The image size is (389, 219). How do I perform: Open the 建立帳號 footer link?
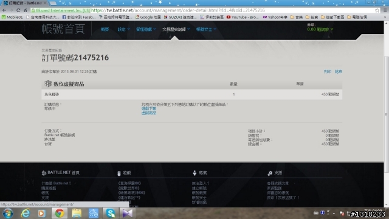tap(199, 188)
